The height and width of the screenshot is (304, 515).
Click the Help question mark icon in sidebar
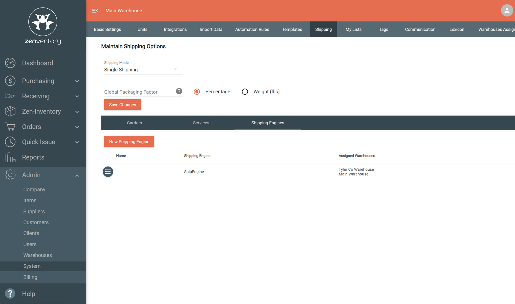pos(10,294)
